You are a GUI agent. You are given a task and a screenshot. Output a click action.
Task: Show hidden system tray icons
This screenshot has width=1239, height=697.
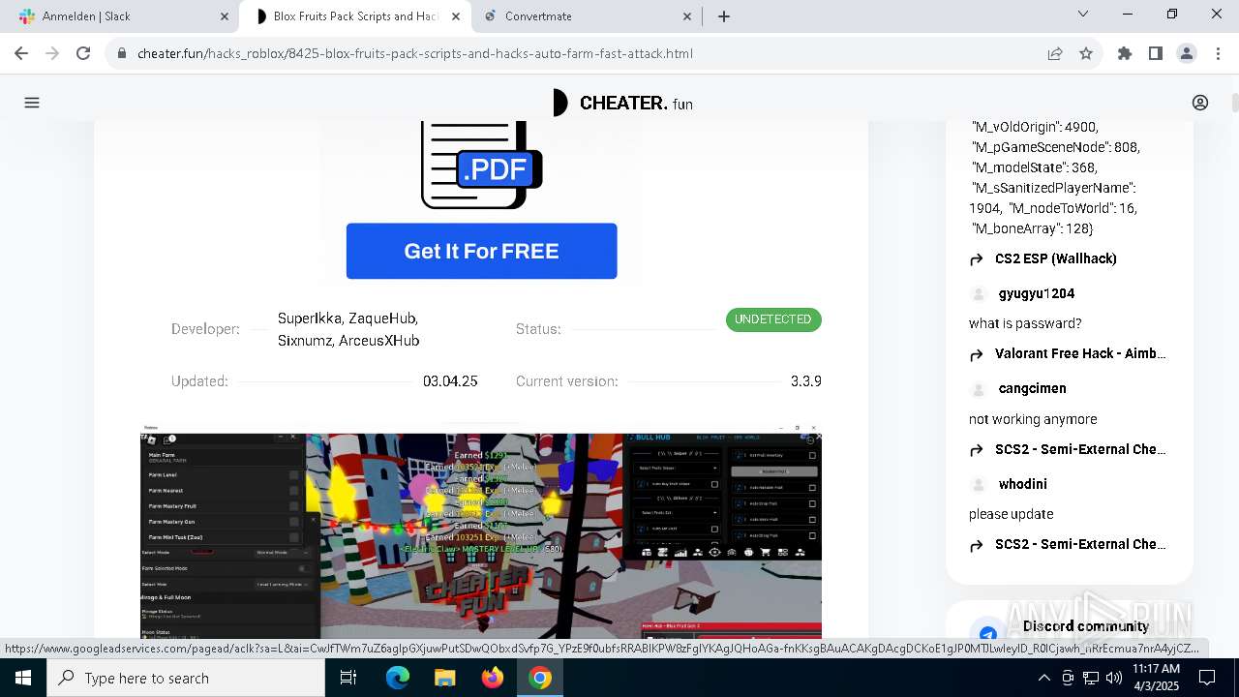(1043, 678)
